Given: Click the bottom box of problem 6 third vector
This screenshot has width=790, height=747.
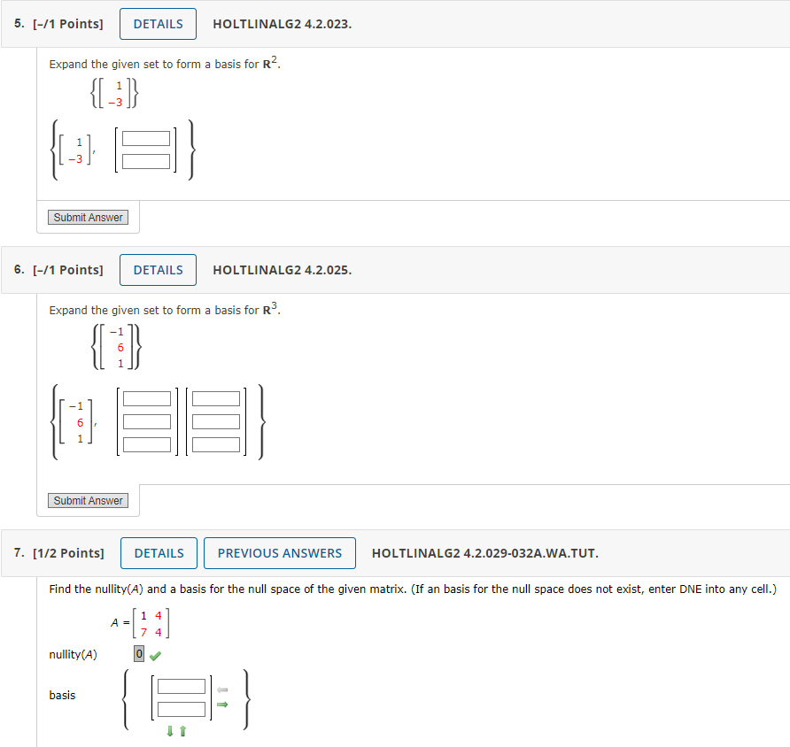Looking at the screenshot, I should 217,445.
